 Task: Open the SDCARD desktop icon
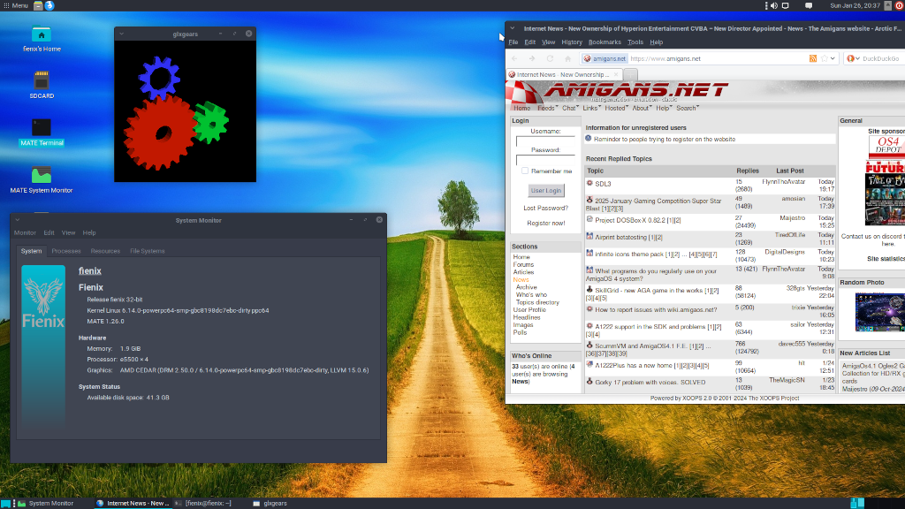tap(41, 80)
